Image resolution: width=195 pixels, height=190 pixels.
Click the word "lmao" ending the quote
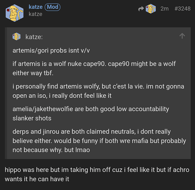pyautogui.click(x=83, y=150)
